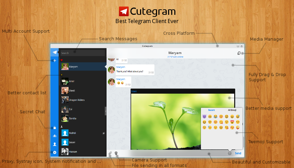Click the muted icon beside Mahdi
Viewport: 294px width, 168px height.
[103, 133]
